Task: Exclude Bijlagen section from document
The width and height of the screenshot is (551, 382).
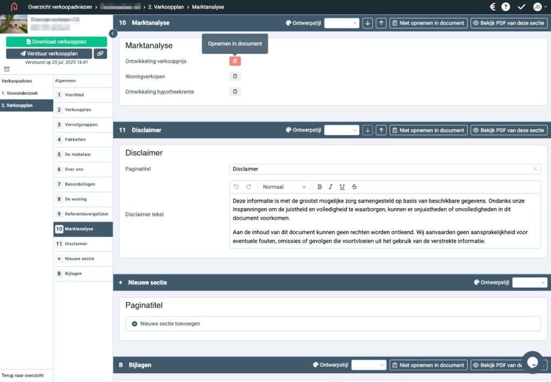Action: (428, 365)
